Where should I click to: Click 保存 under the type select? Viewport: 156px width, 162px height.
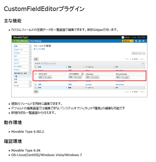click(71, 77)
